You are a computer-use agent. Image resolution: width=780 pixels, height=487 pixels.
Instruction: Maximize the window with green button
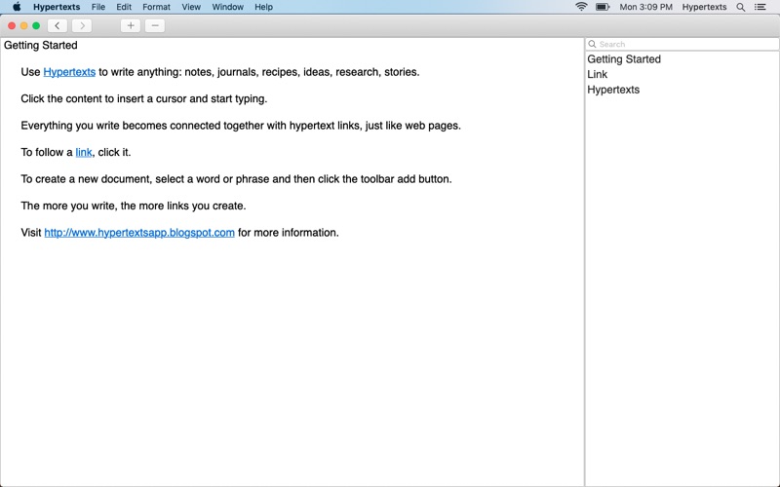(36, 26)
